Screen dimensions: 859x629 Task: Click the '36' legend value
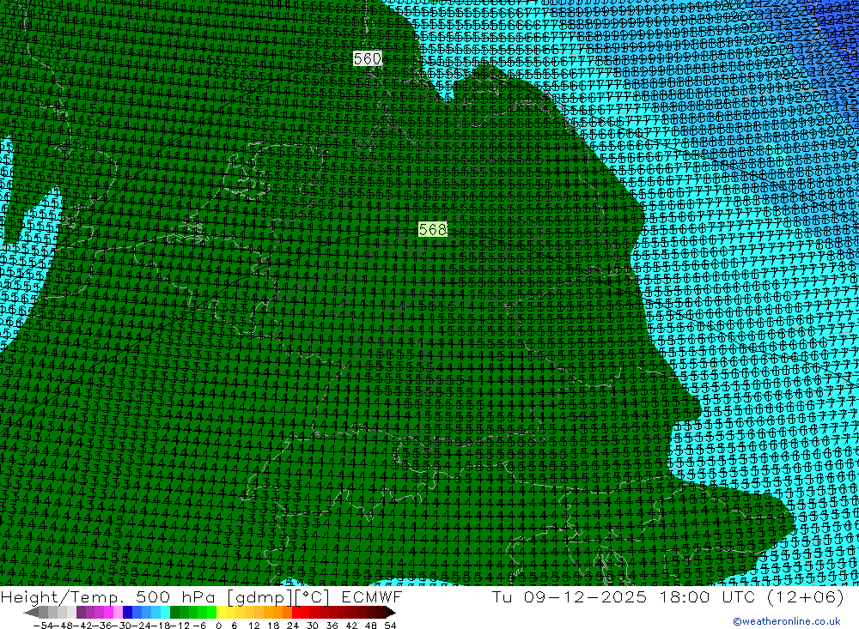(332, 626)
